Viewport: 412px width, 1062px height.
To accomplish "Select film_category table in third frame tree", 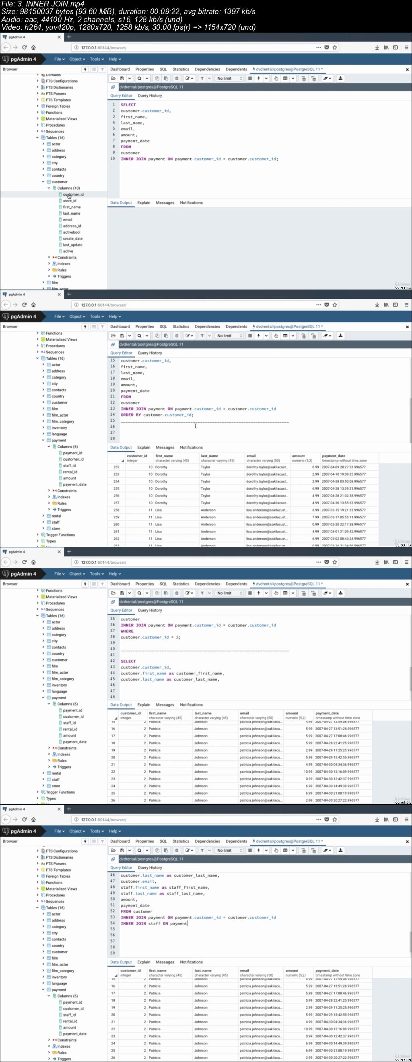I will click(63, 679).
